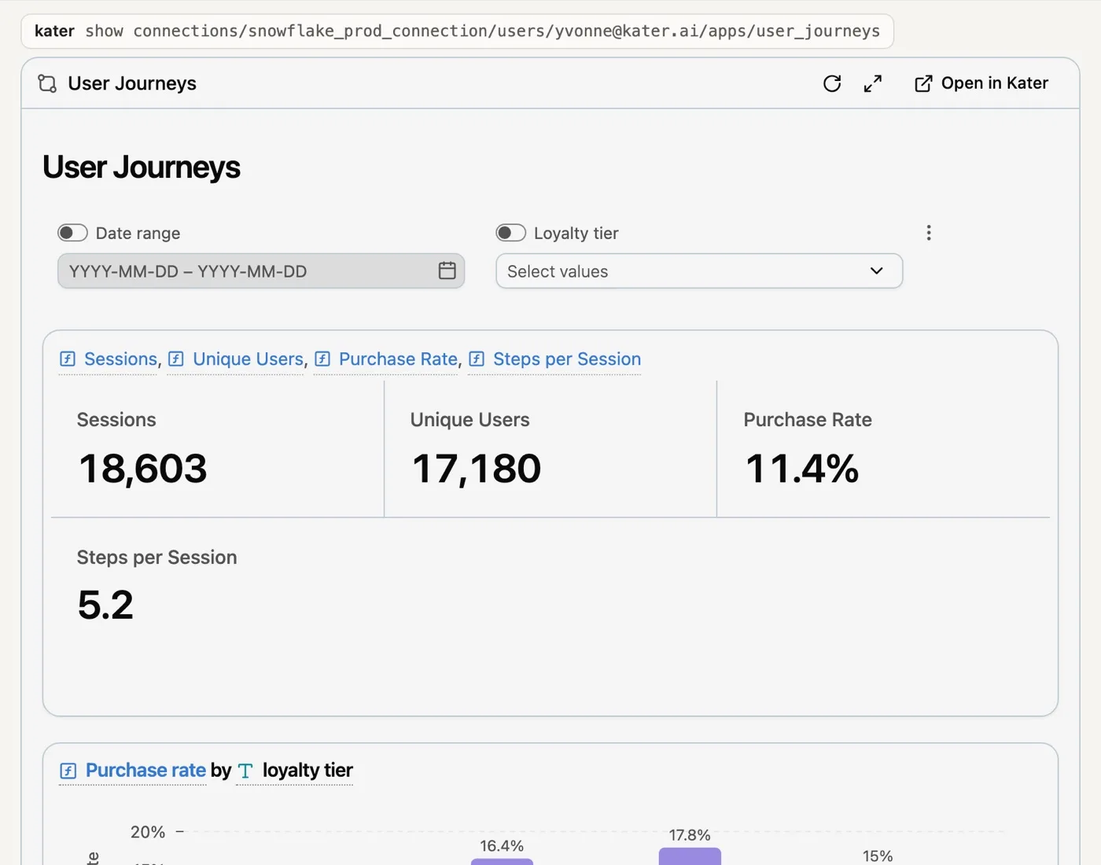Click the 15% bar value label

[878, 856]
